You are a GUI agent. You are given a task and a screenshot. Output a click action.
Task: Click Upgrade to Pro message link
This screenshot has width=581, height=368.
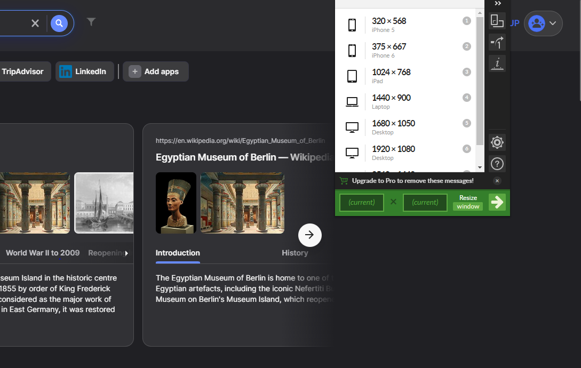pos(413,181)
